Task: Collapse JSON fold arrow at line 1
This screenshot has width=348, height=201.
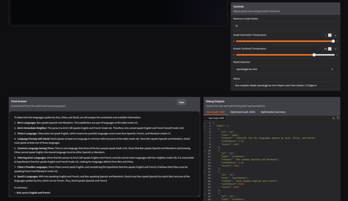Action: [x=205, y=123]
